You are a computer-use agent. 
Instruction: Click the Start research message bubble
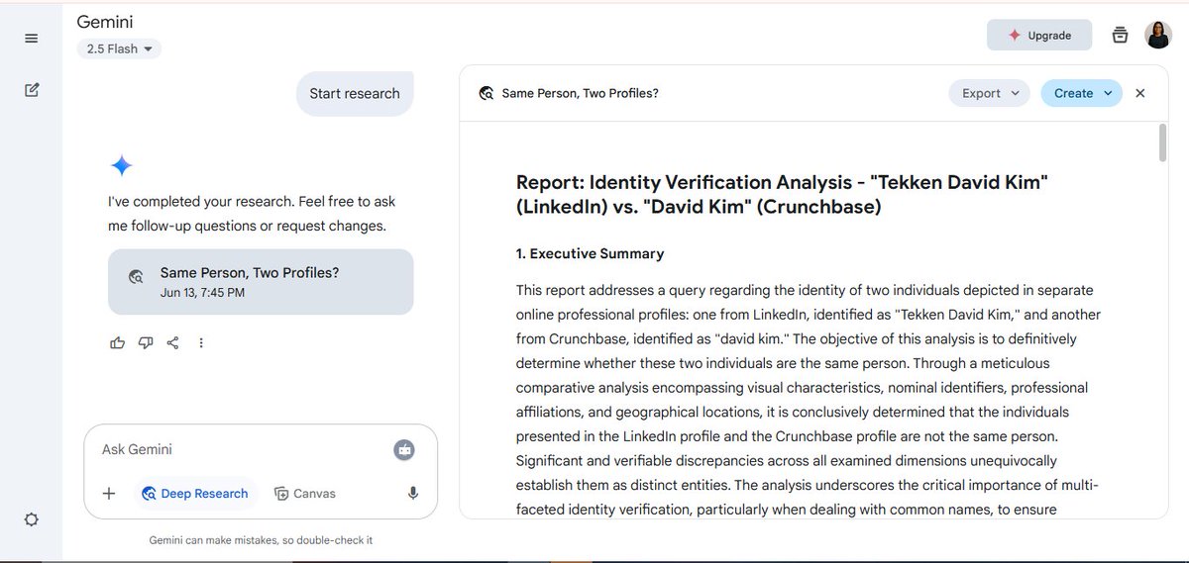[355, 94]
